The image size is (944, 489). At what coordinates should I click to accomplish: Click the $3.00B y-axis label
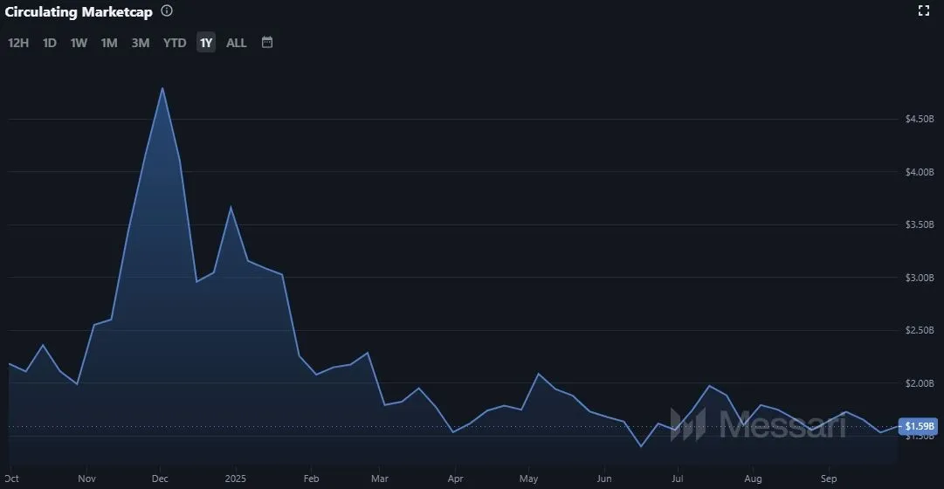pyautogui.click(x=920, y=278)
